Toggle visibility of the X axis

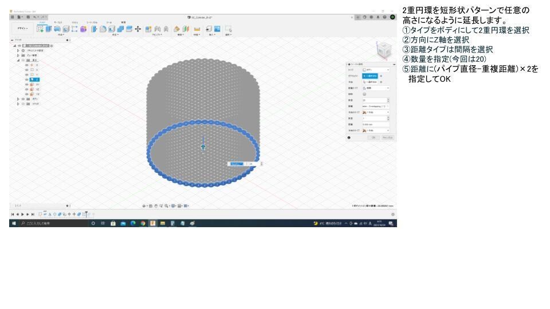pyautogui.click(x=27, y=70)
